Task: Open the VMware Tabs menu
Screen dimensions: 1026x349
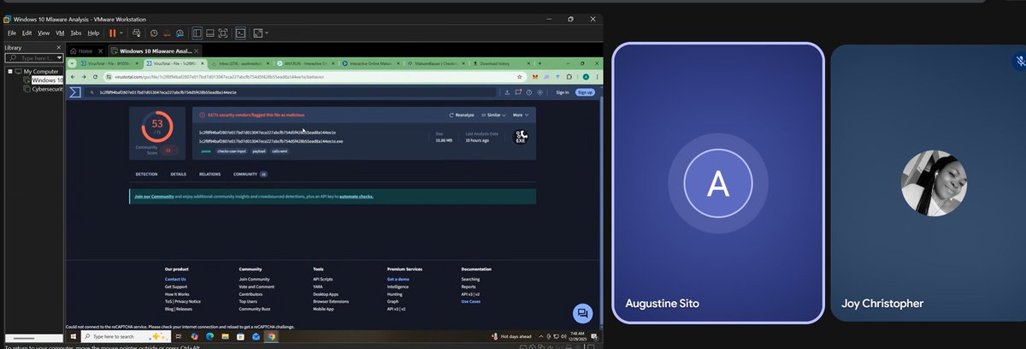Action: pyautogui.click(x=76, y=33)
